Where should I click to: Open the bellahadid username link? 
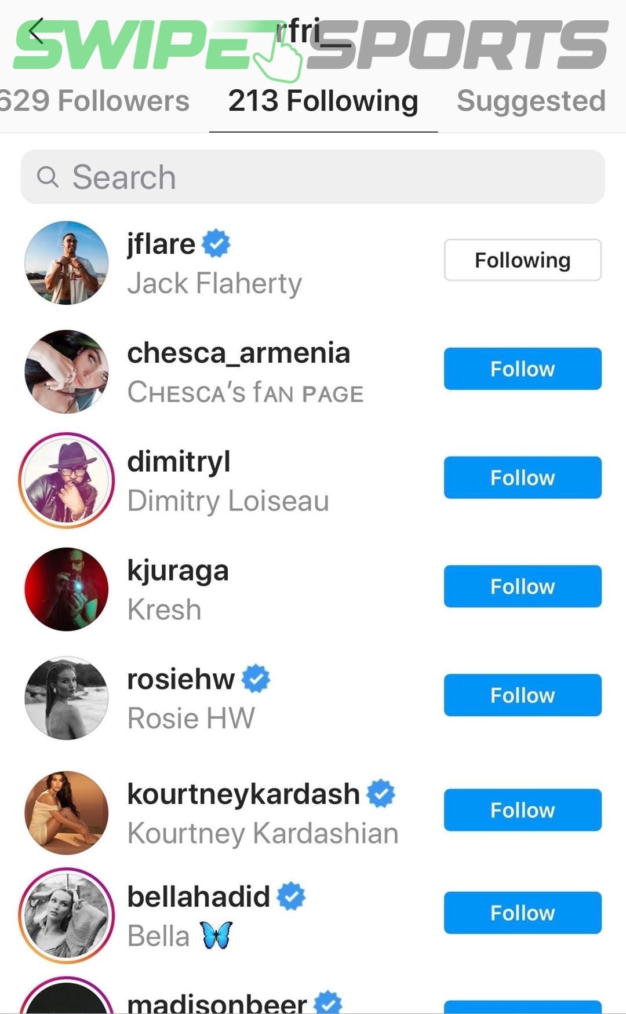(198, 896)
